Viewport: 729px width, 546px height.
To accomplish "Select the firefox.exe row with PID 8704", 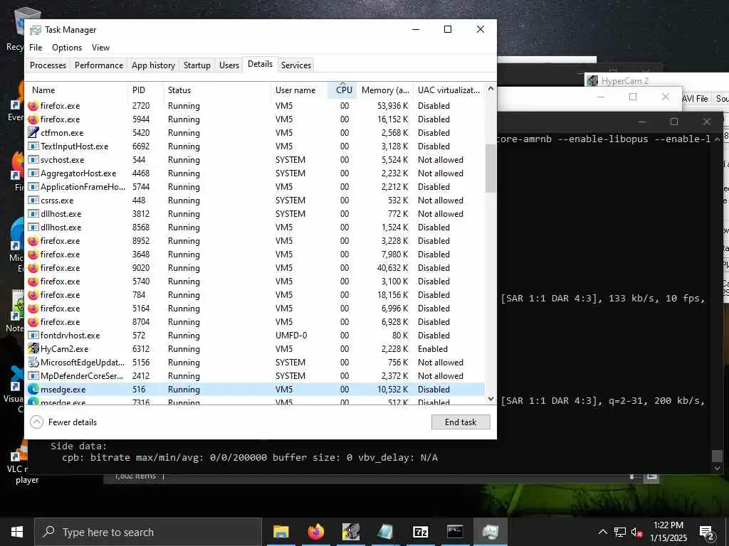I will click(x=255, y=322).
